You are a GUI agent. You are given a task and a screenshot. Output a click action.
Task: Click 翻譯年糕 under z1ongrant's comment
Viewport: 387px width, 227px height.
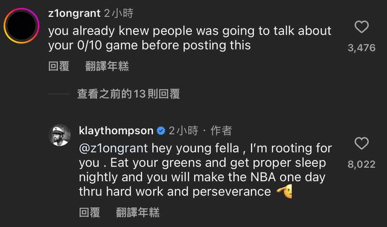pyautogui.click(x=107, y=66)
